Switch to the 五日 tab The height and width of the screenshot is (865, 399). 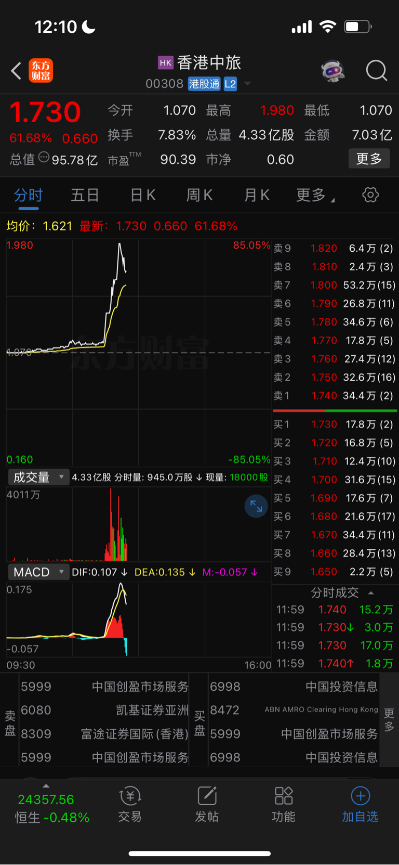(85, 196)
